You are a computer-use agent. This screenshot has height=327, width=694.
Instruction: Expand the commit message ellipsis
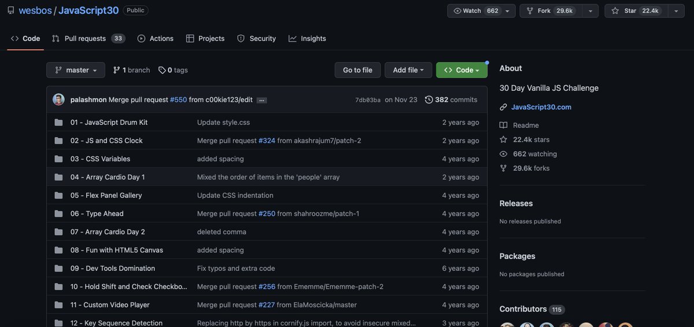click(261, 100)
